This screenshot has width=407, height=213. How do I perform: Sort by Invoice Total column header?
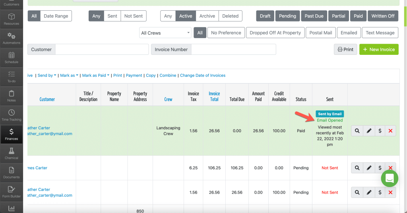click(x=214, y=96)
